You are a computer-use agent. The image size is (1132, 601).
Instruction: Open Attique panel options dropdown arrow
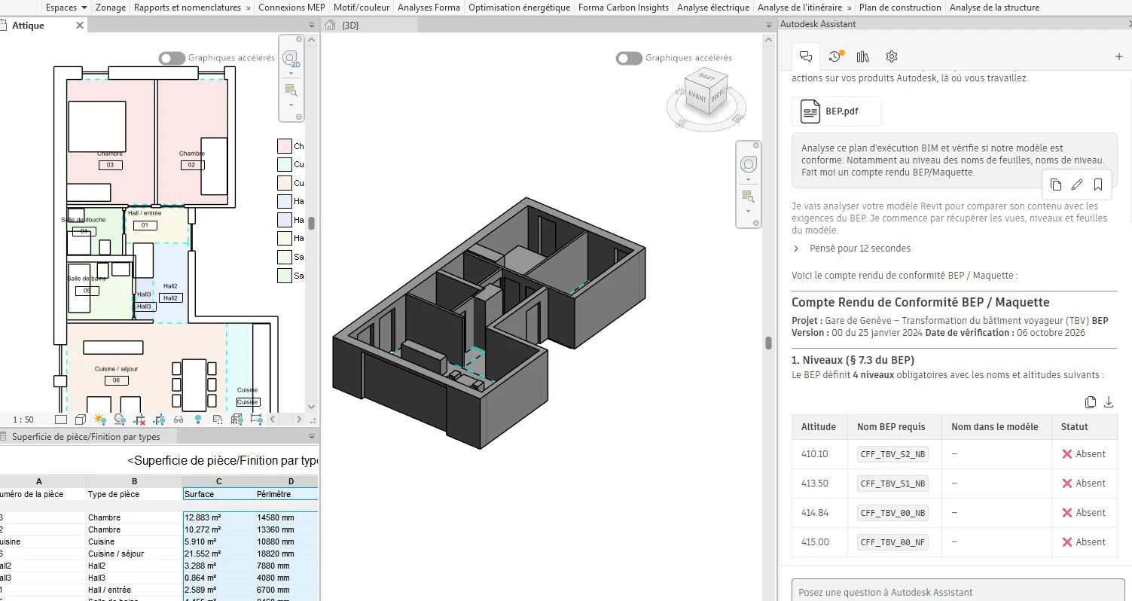click(312, 25)
